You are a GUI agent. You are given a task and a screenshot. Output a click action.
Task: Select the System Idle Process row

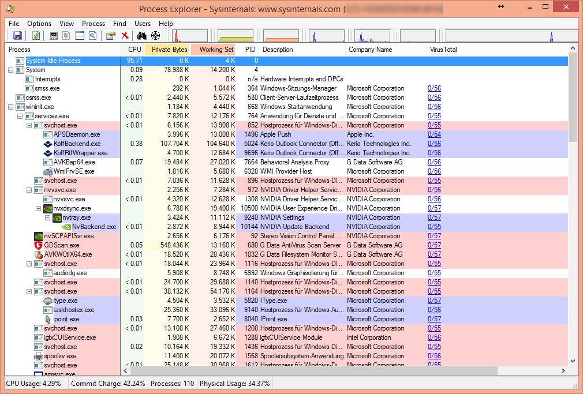pos(287,61)
